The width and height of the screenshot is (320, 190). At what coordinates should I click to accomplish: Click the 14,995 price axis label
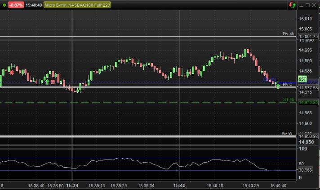305,50
